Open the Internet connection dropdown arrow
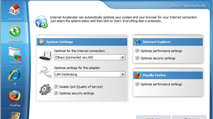This screenshot has height=119, width=213. pyautogui.click(x=122, y=57)
